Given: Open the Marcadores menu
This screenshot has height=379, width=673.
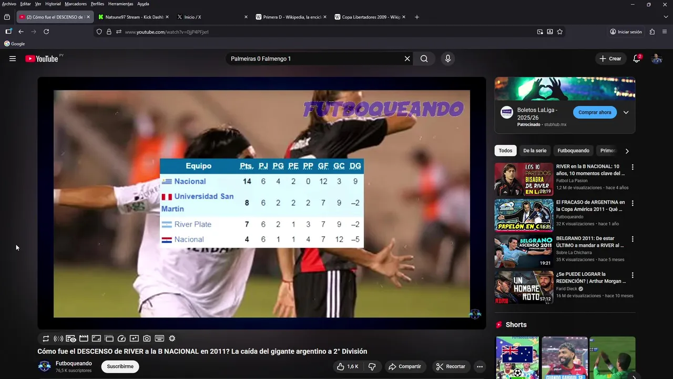Looking at the screenshot, I should point(76,4).
